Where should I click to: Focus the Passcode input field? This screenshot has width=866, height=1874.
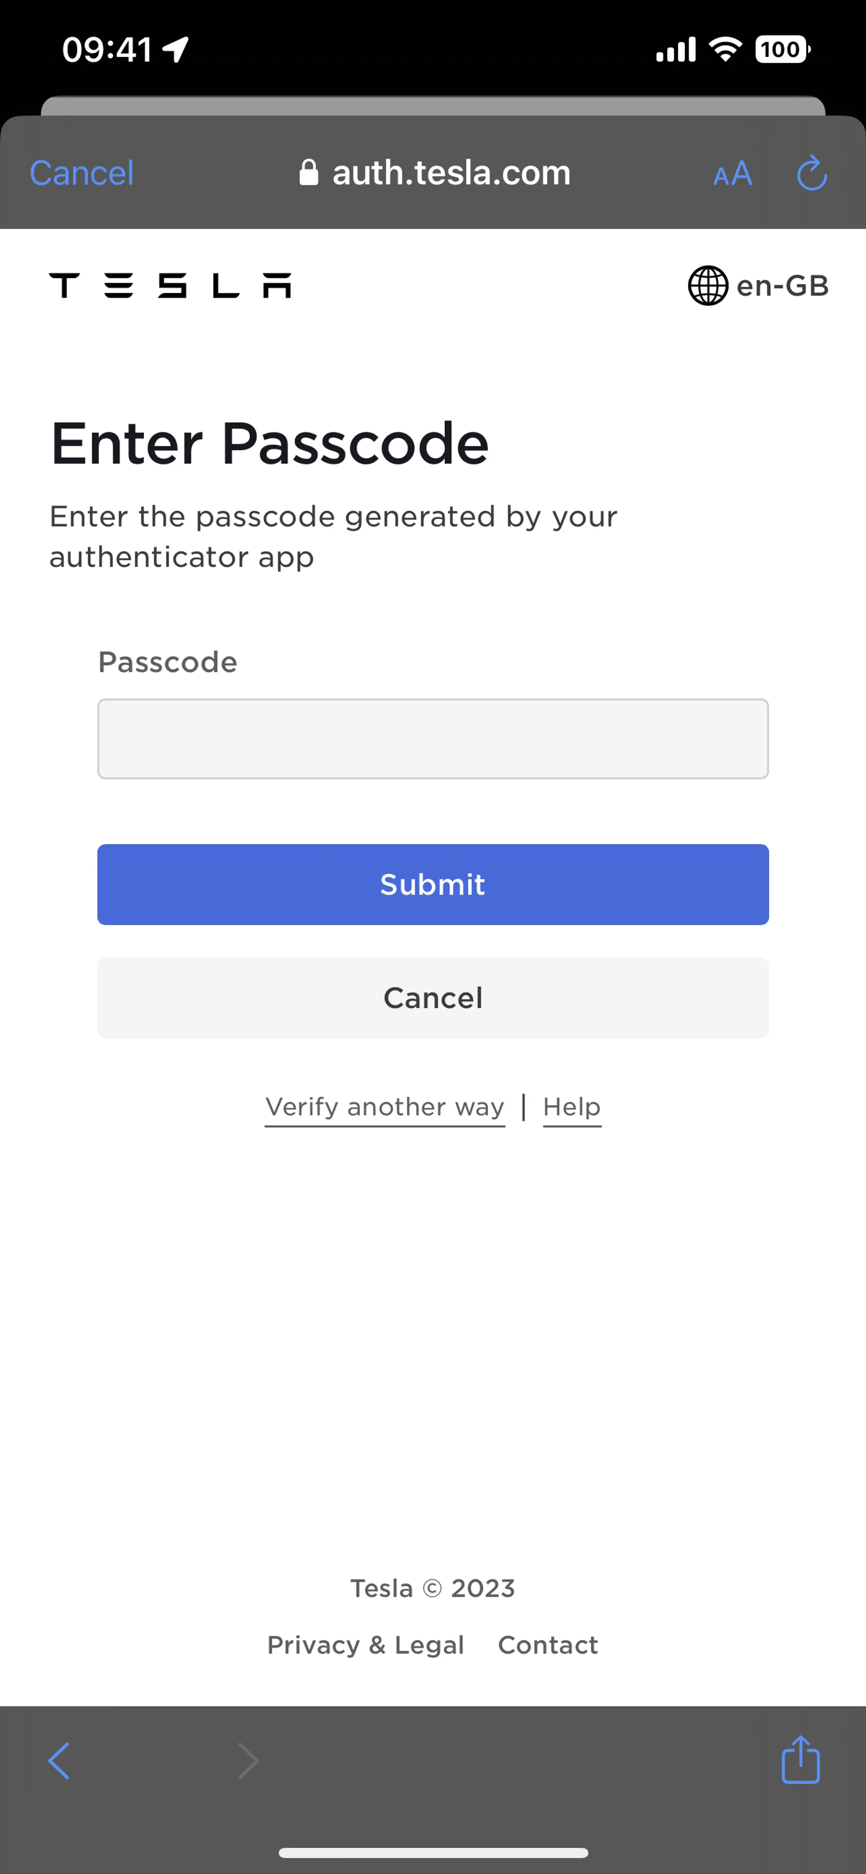[x=433, y=739]
